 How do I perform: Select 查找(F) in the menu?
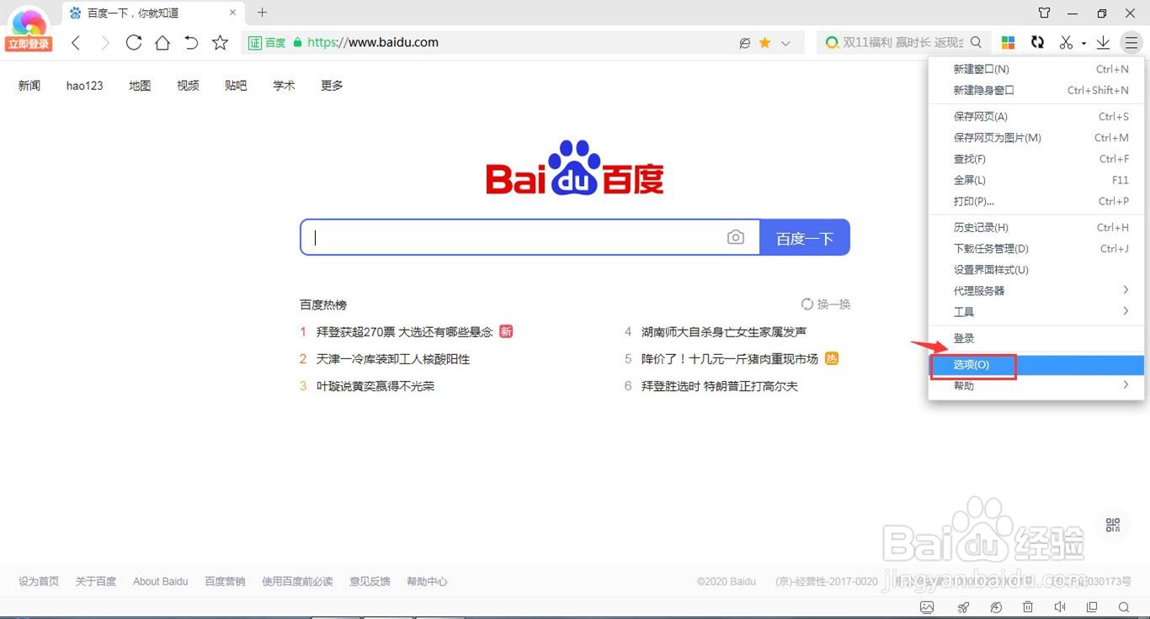1036,158
